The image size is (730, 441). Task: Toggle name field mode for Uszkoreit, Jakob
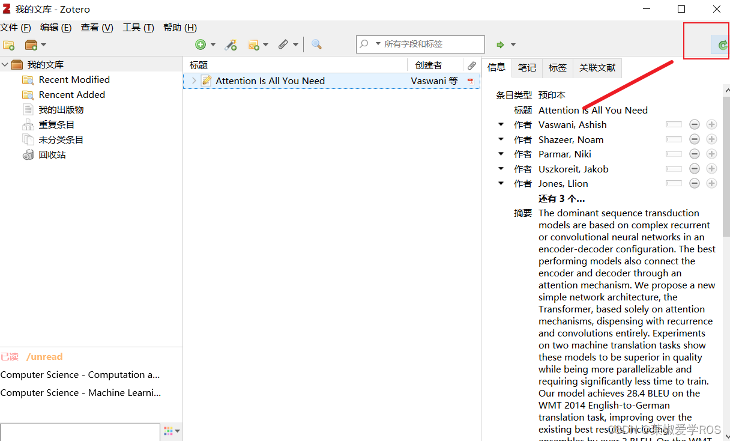click(674, 169)
